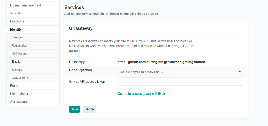Follow Generate access token in GitHub link

point(141,94)
